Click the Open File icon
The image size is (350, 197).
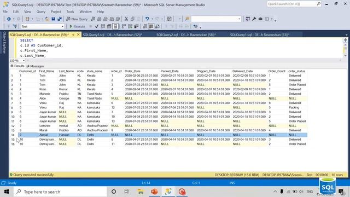[47, 19]
